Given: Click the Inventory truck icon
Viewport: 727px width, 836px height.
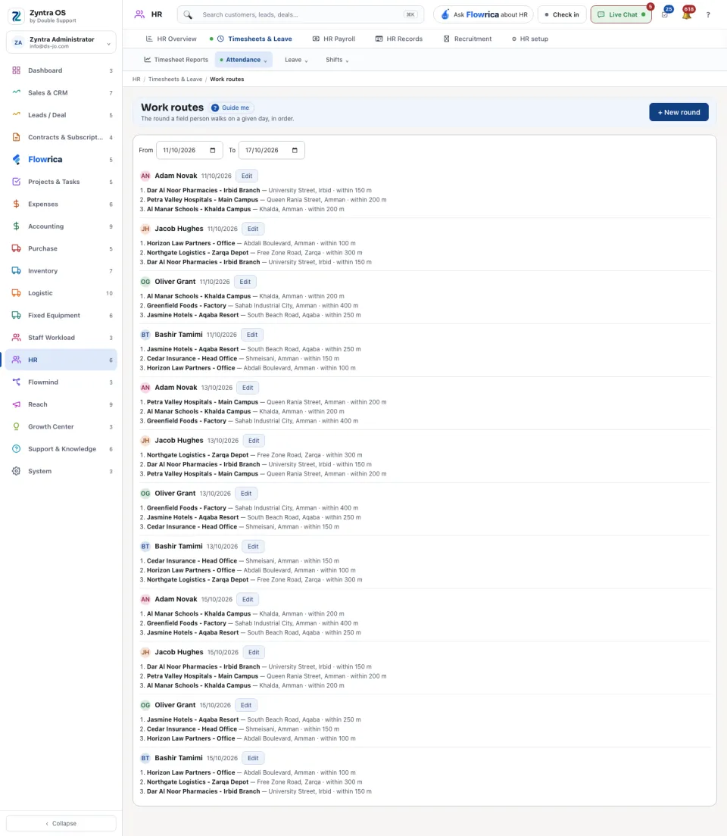Looking at the screenshot, I should [x=17, y=271].
